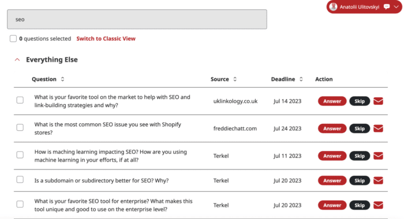Check the select-all questions checkbox
Viewport: 404px width, 219px height.
pos(13,39)
